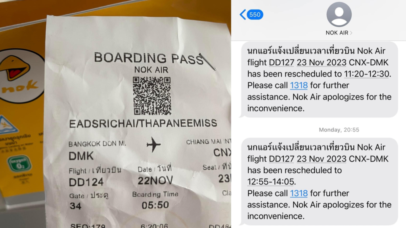Expand NOK AIR contact details chevron
Screen dimensions: 406x228
pyautogui.click(x=351, y=33)
